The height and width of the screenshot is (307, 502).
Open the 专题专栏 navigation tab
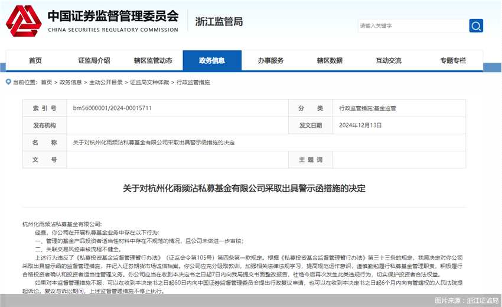(453, 60)
